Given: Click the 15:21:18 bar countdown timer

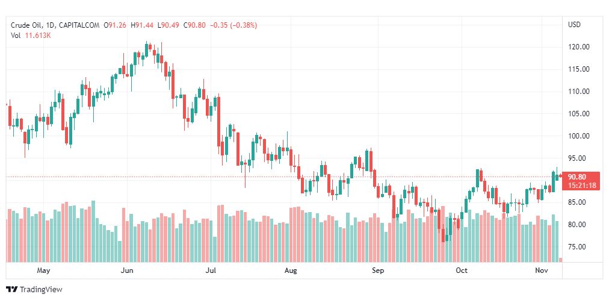Looking at the screenshot, I should click(x=581, y=185).
